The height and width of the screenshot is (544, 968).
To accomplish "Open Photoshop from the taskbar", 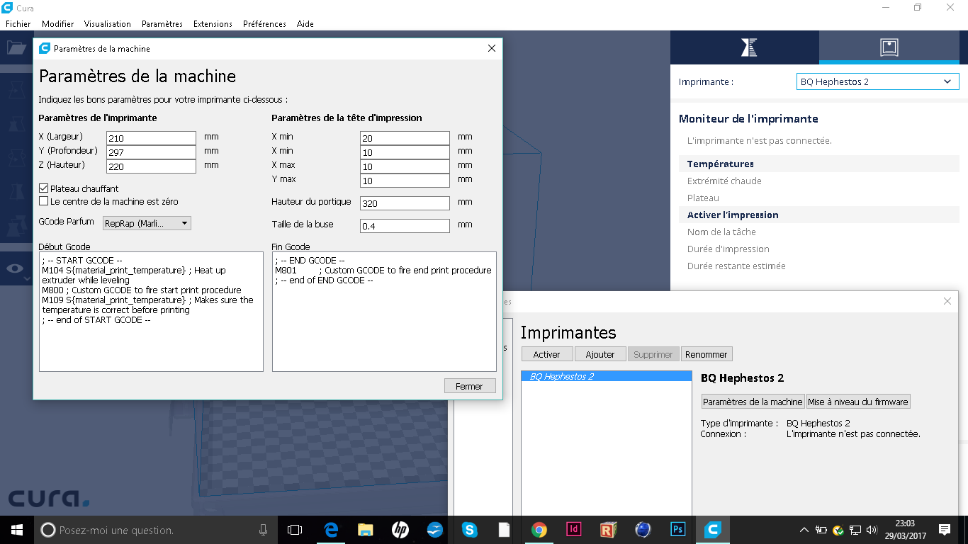I will 678,530.
